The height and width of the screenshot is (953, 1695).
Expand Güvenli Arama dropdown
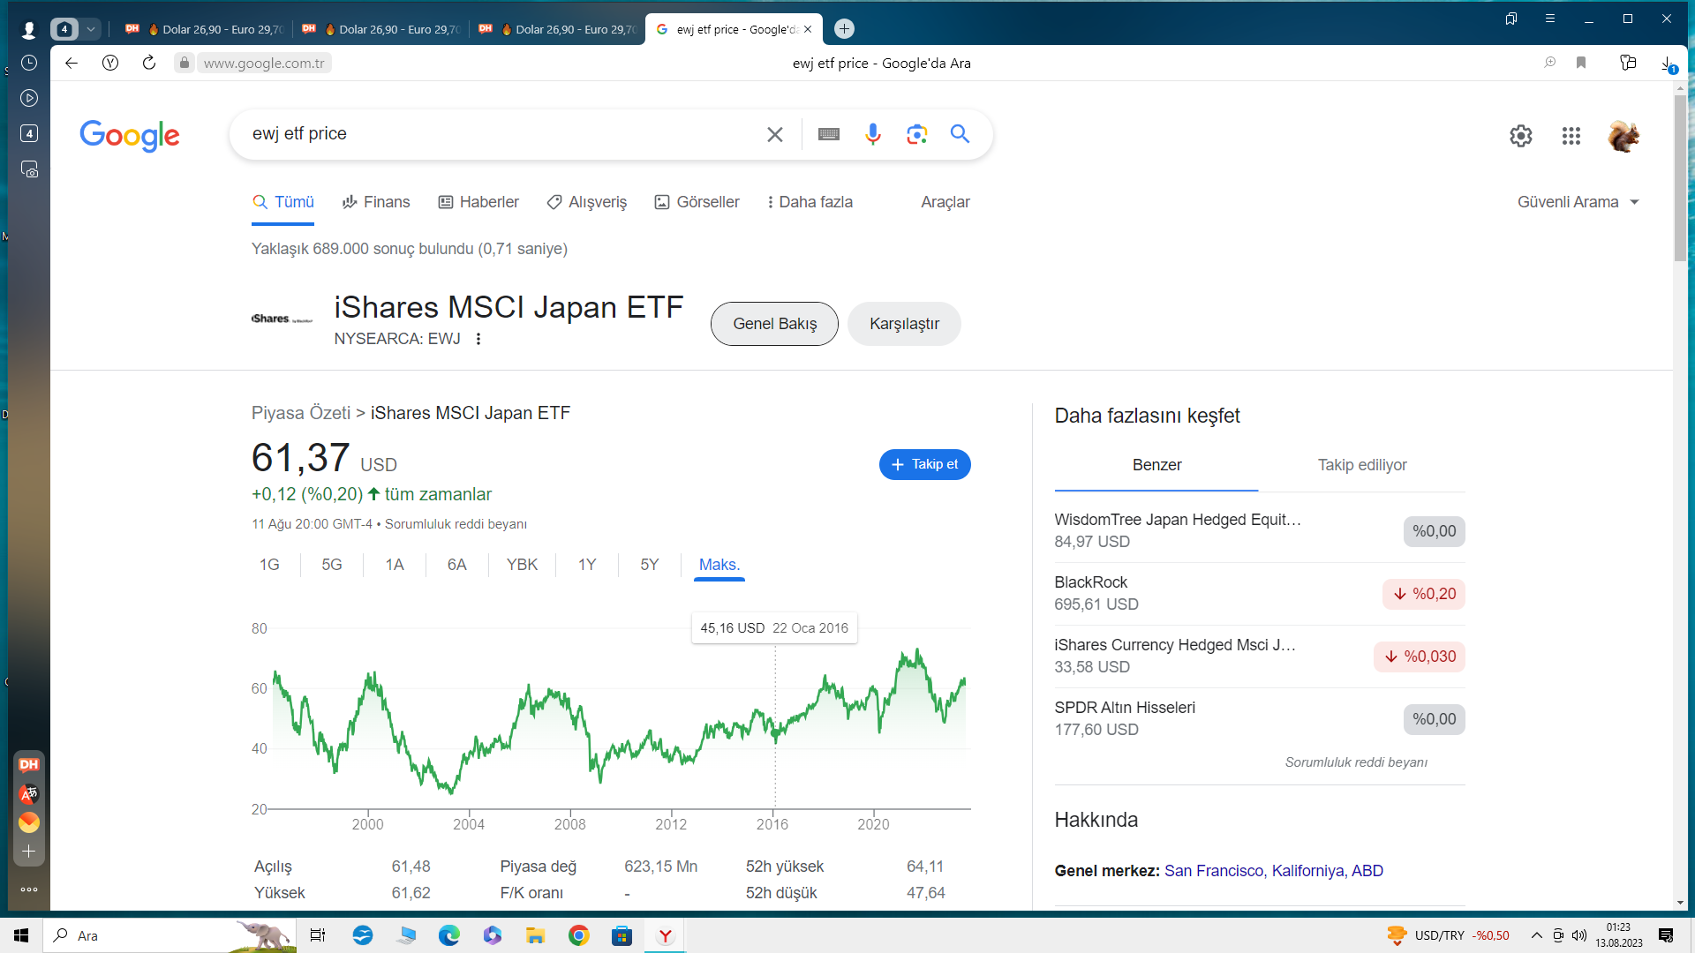1578,202
